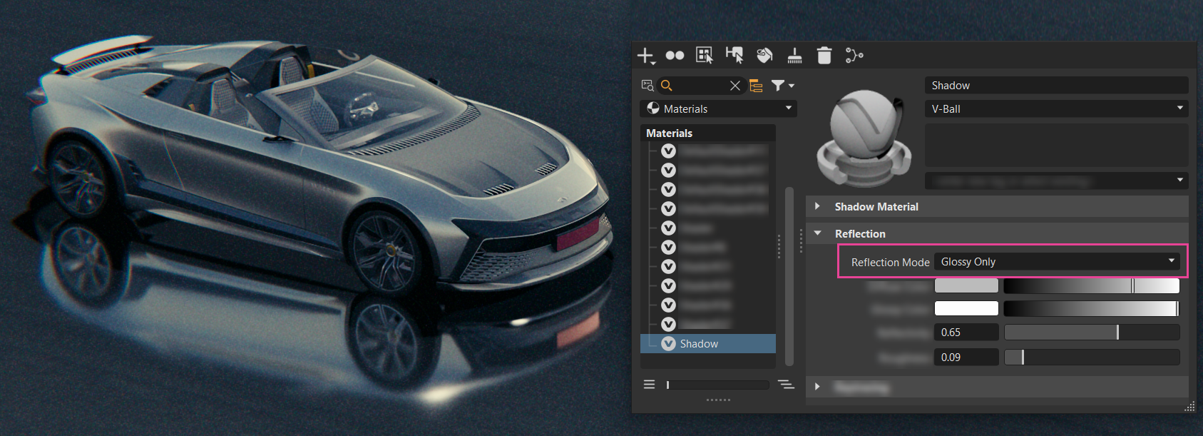1203x436 pixels.
Task: Click the Materials list header
Action: click(x=707, y=133)
